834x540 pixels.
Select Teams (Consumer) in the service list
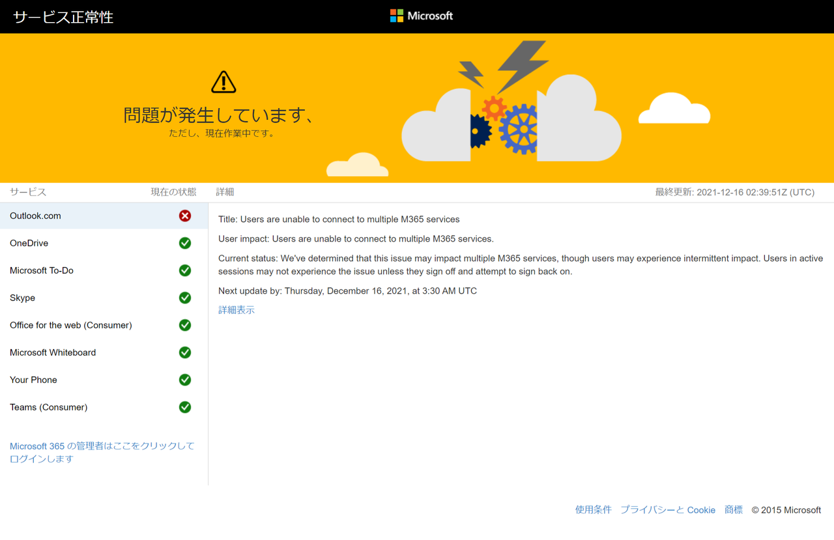[x=104, y=407]
